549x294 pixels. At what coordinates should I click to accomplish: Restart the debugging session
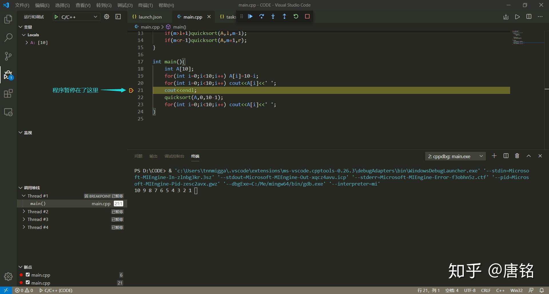[x=296, y=17]
